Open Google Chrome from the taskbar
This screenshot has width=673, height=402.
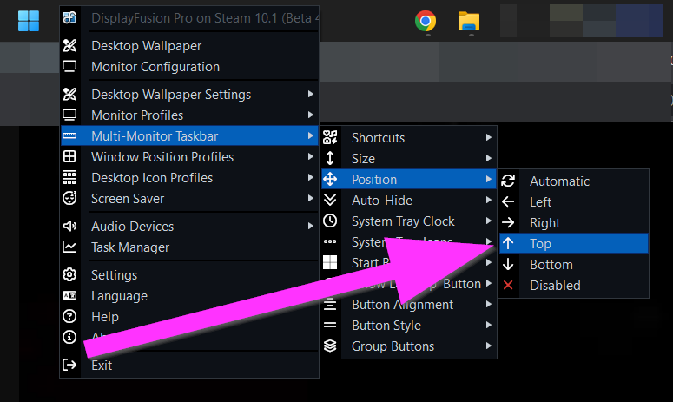tap(426, 21)
